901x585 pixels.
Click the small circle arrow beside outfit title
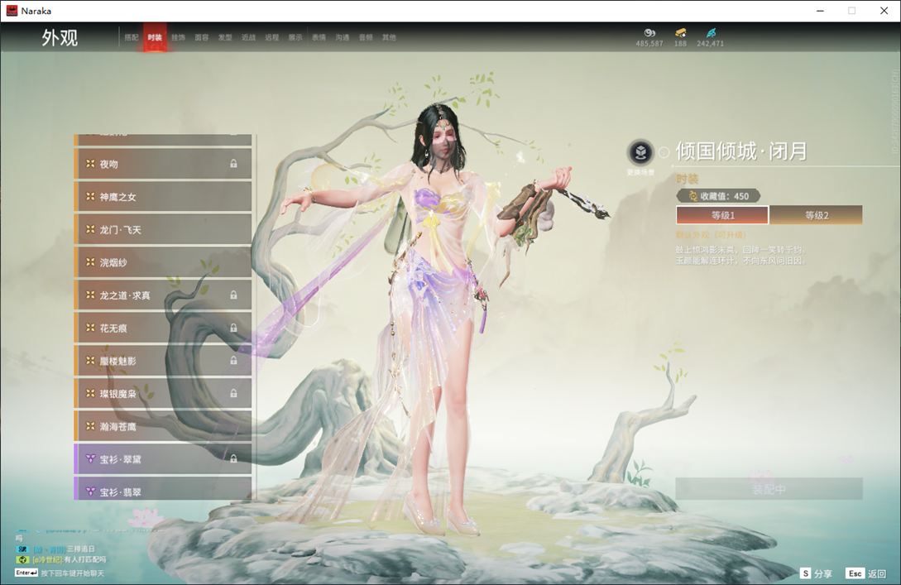click(x=664, y=152)
